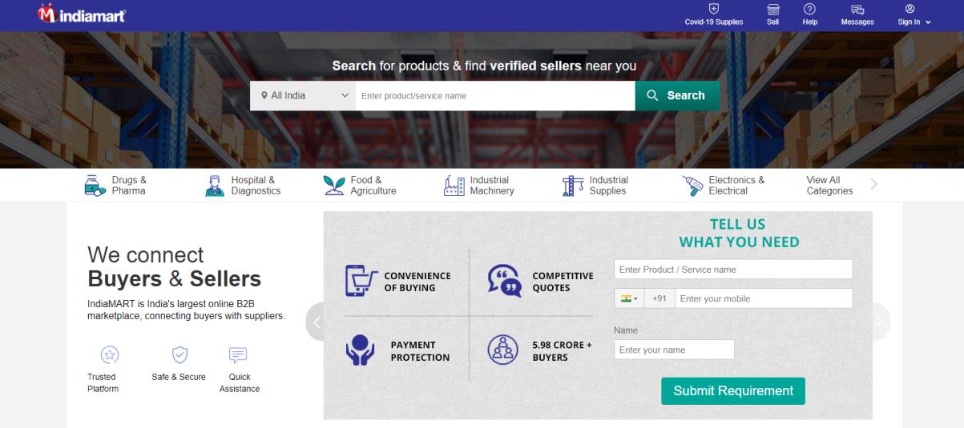Click the Food & Agriculture leaf icon

pos(334,186)
